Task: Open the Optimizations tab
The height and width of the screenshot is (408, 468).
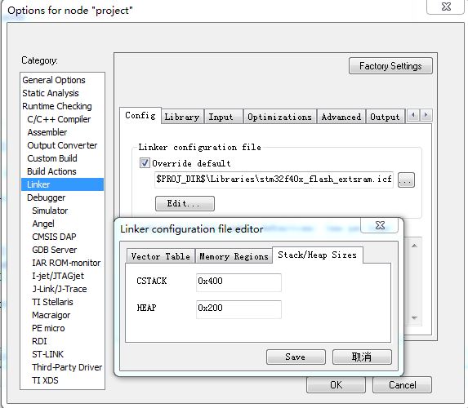Action: (279, 117)
